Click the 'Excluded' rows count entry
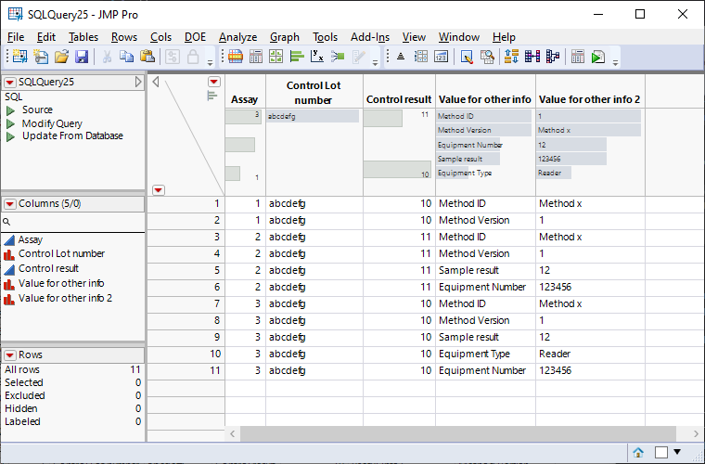This screenshot has height=464, width=705. [73, 395]
